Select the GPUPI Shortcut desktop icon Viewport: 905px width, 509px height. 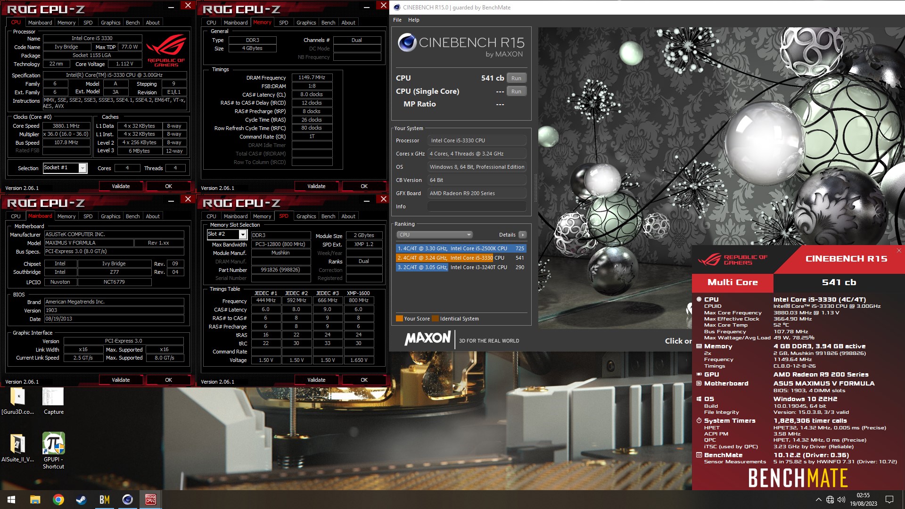point(53,451)
